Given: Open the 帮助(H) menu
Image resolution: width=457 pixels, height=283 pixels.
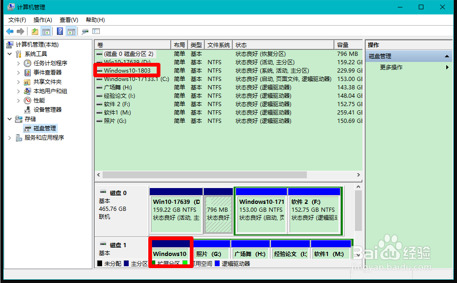Looking at the screenshot, I should pos(95,20).
